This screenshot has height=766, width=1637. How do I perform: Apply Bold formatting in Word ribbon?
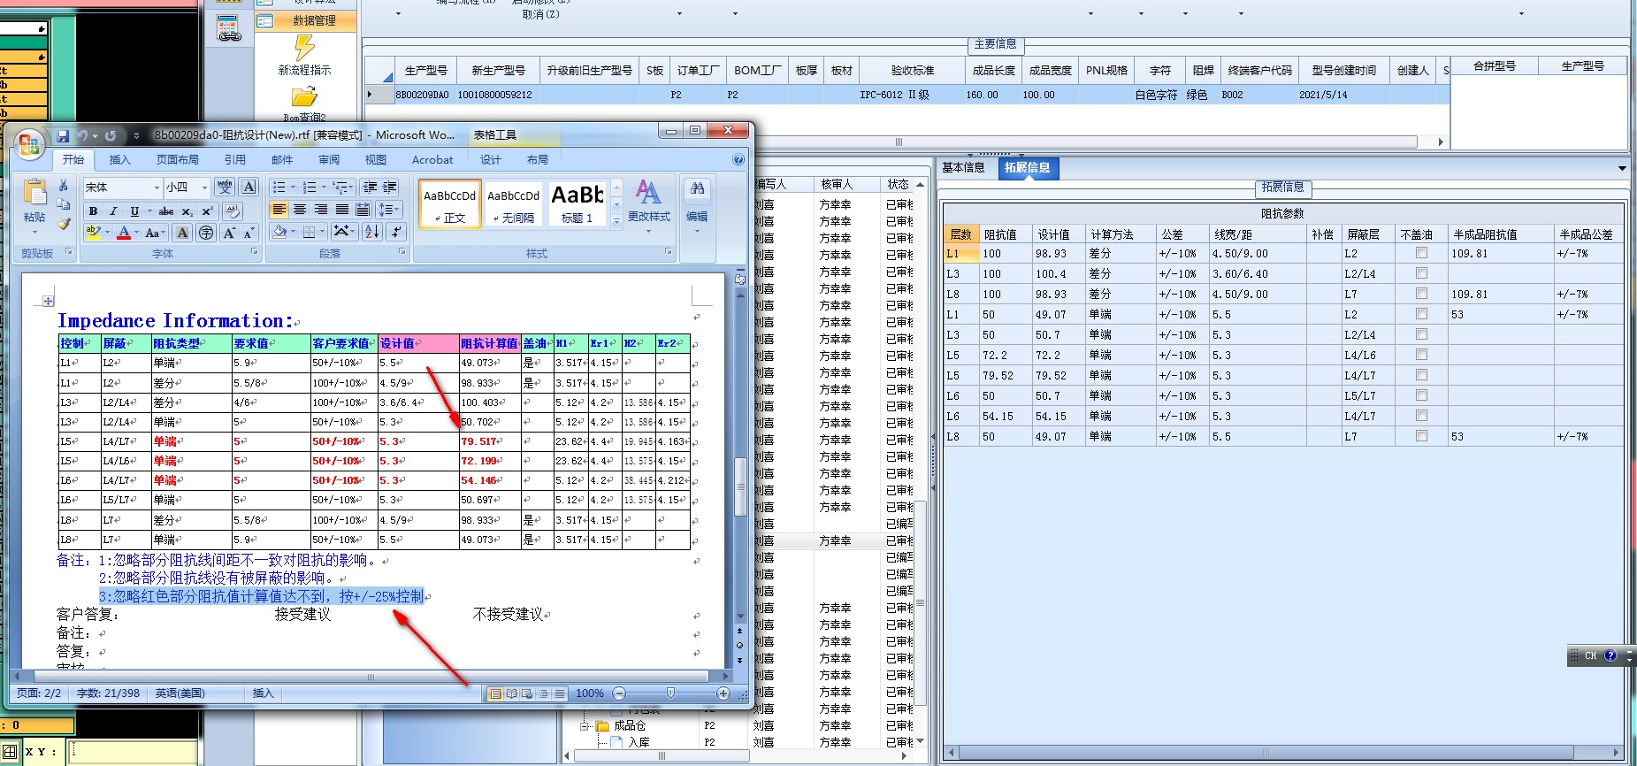click(x=93, y=211)
